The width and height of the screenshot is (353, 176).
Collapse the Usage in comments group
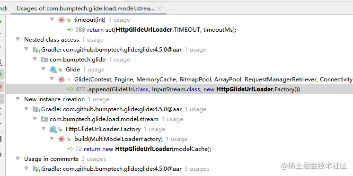tap(18, 158)
